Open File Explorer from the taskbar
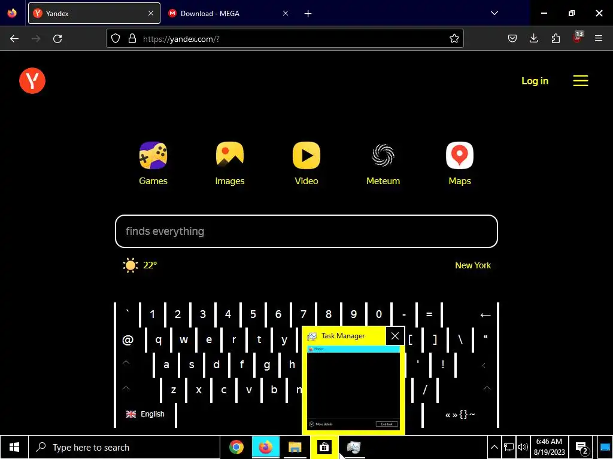This screenshot has height=459, width=613. click(x=295, y=447)
